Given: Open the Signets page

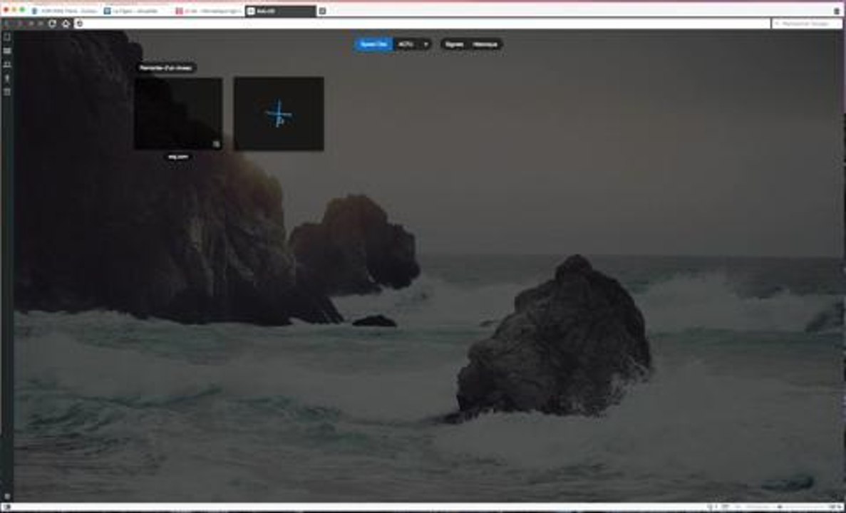Looking at the screenshot, I should (455, 44).
